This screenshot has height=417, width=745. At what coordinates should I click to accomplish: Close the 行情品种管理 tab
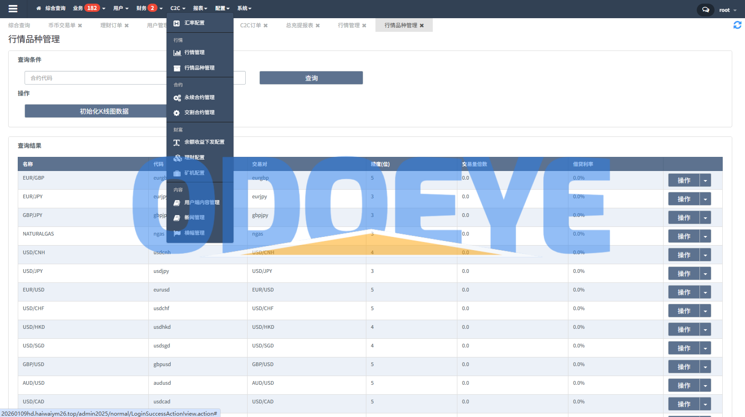tap(422, 25)
